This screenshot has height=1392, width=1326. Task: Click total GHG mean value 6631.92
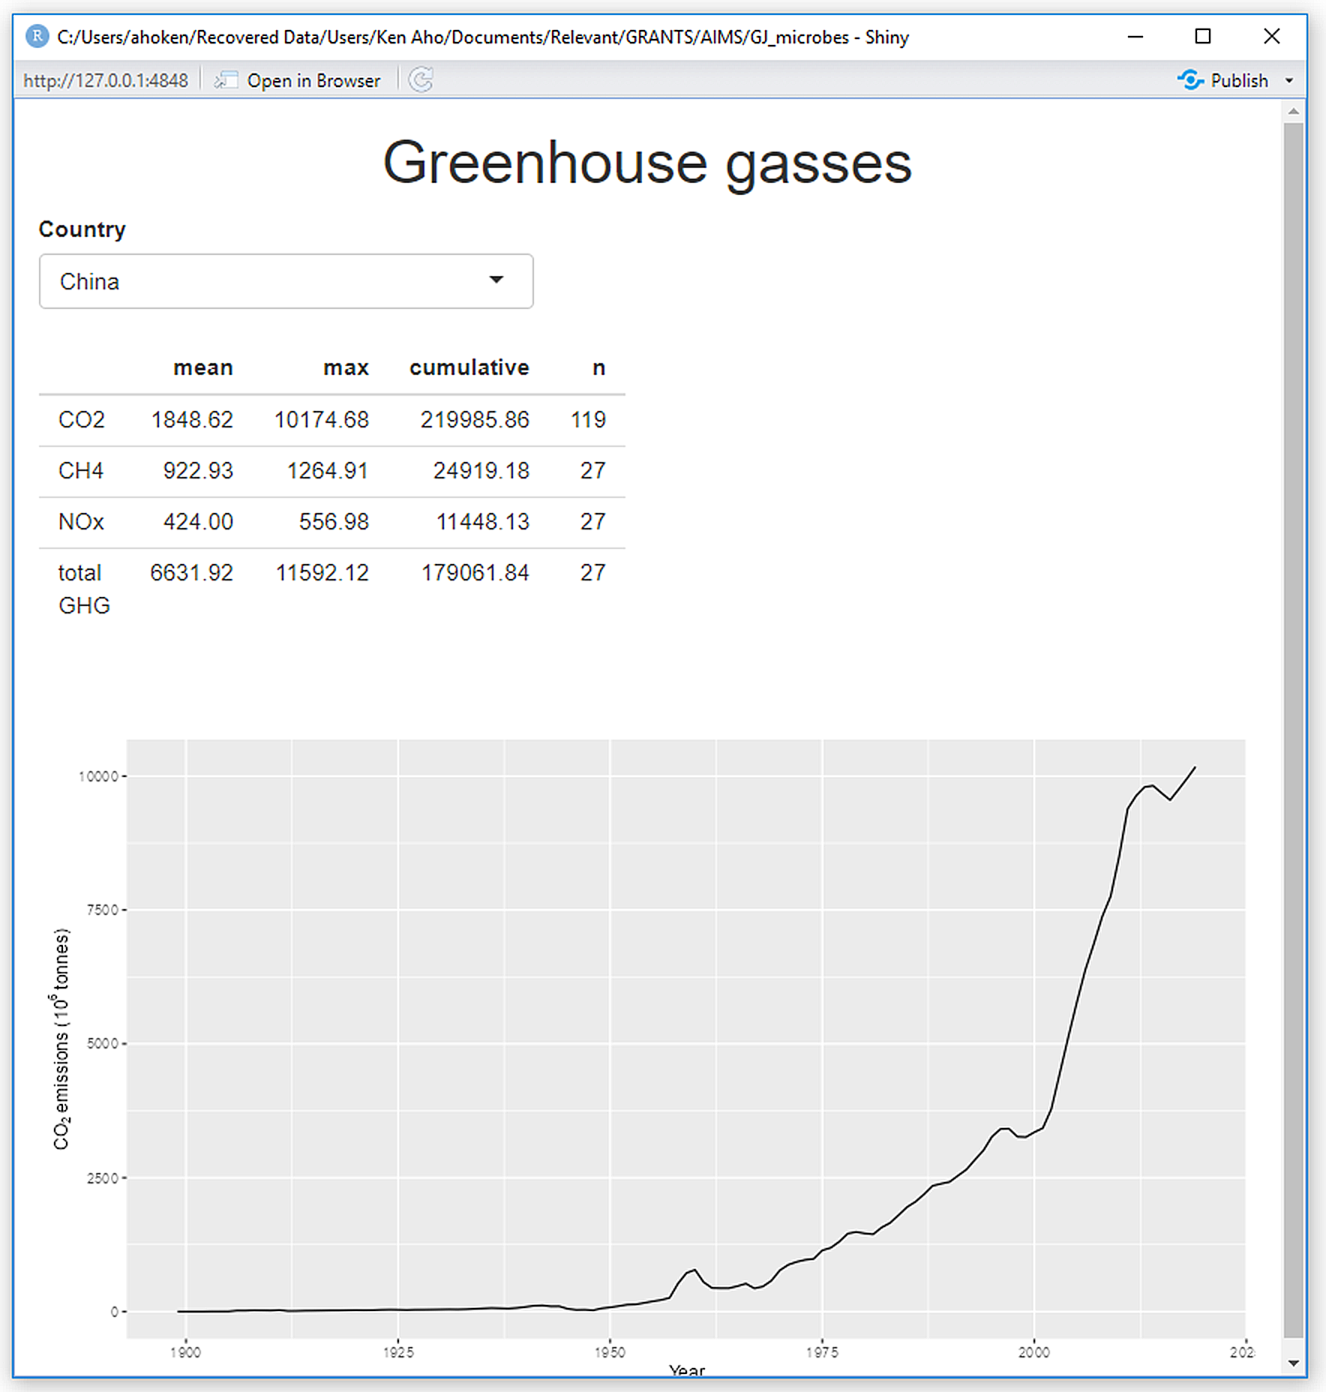(x=191, y=572)
